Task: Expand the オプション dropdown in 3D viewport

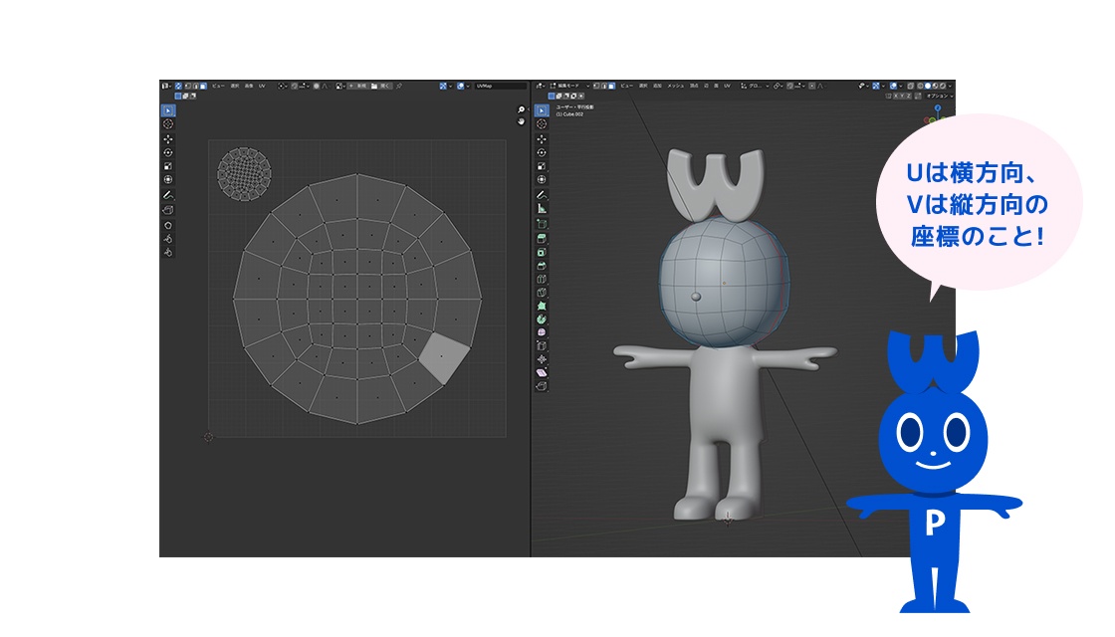Action: click(x=938, y=97)
